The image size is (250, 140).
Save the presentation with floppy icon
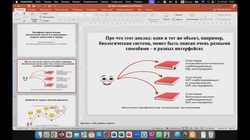coord(34,6)
